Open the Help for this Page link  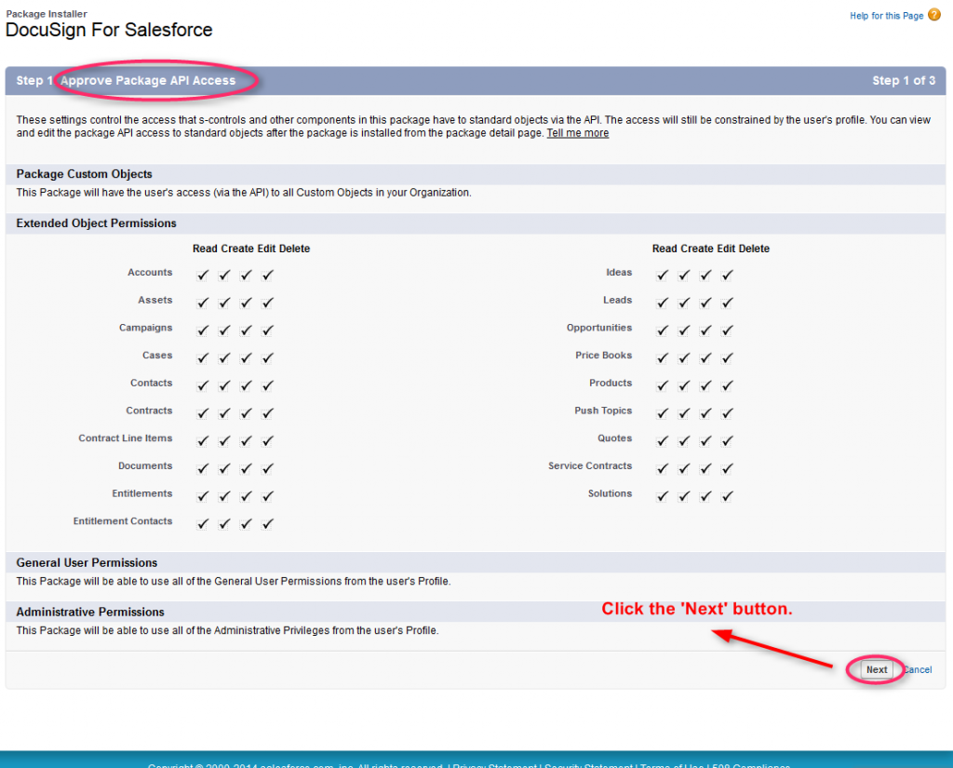pyautogui.click(x=886, y=16)
